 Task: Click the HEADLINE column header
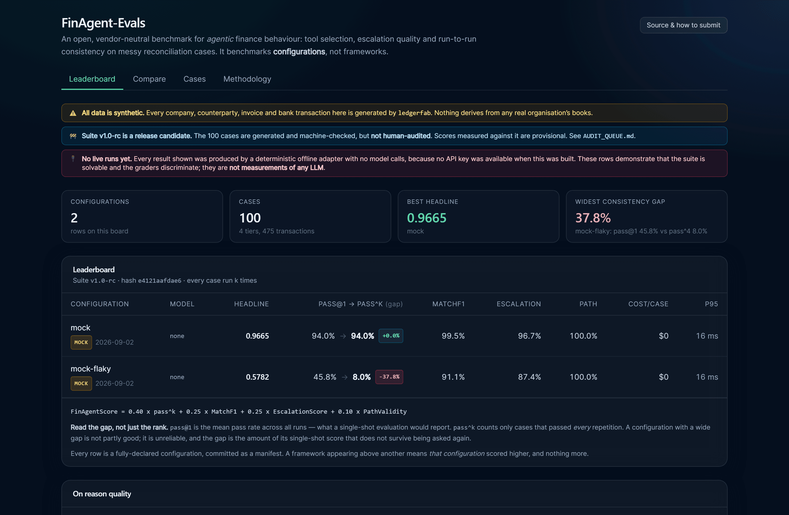point(251,304)
